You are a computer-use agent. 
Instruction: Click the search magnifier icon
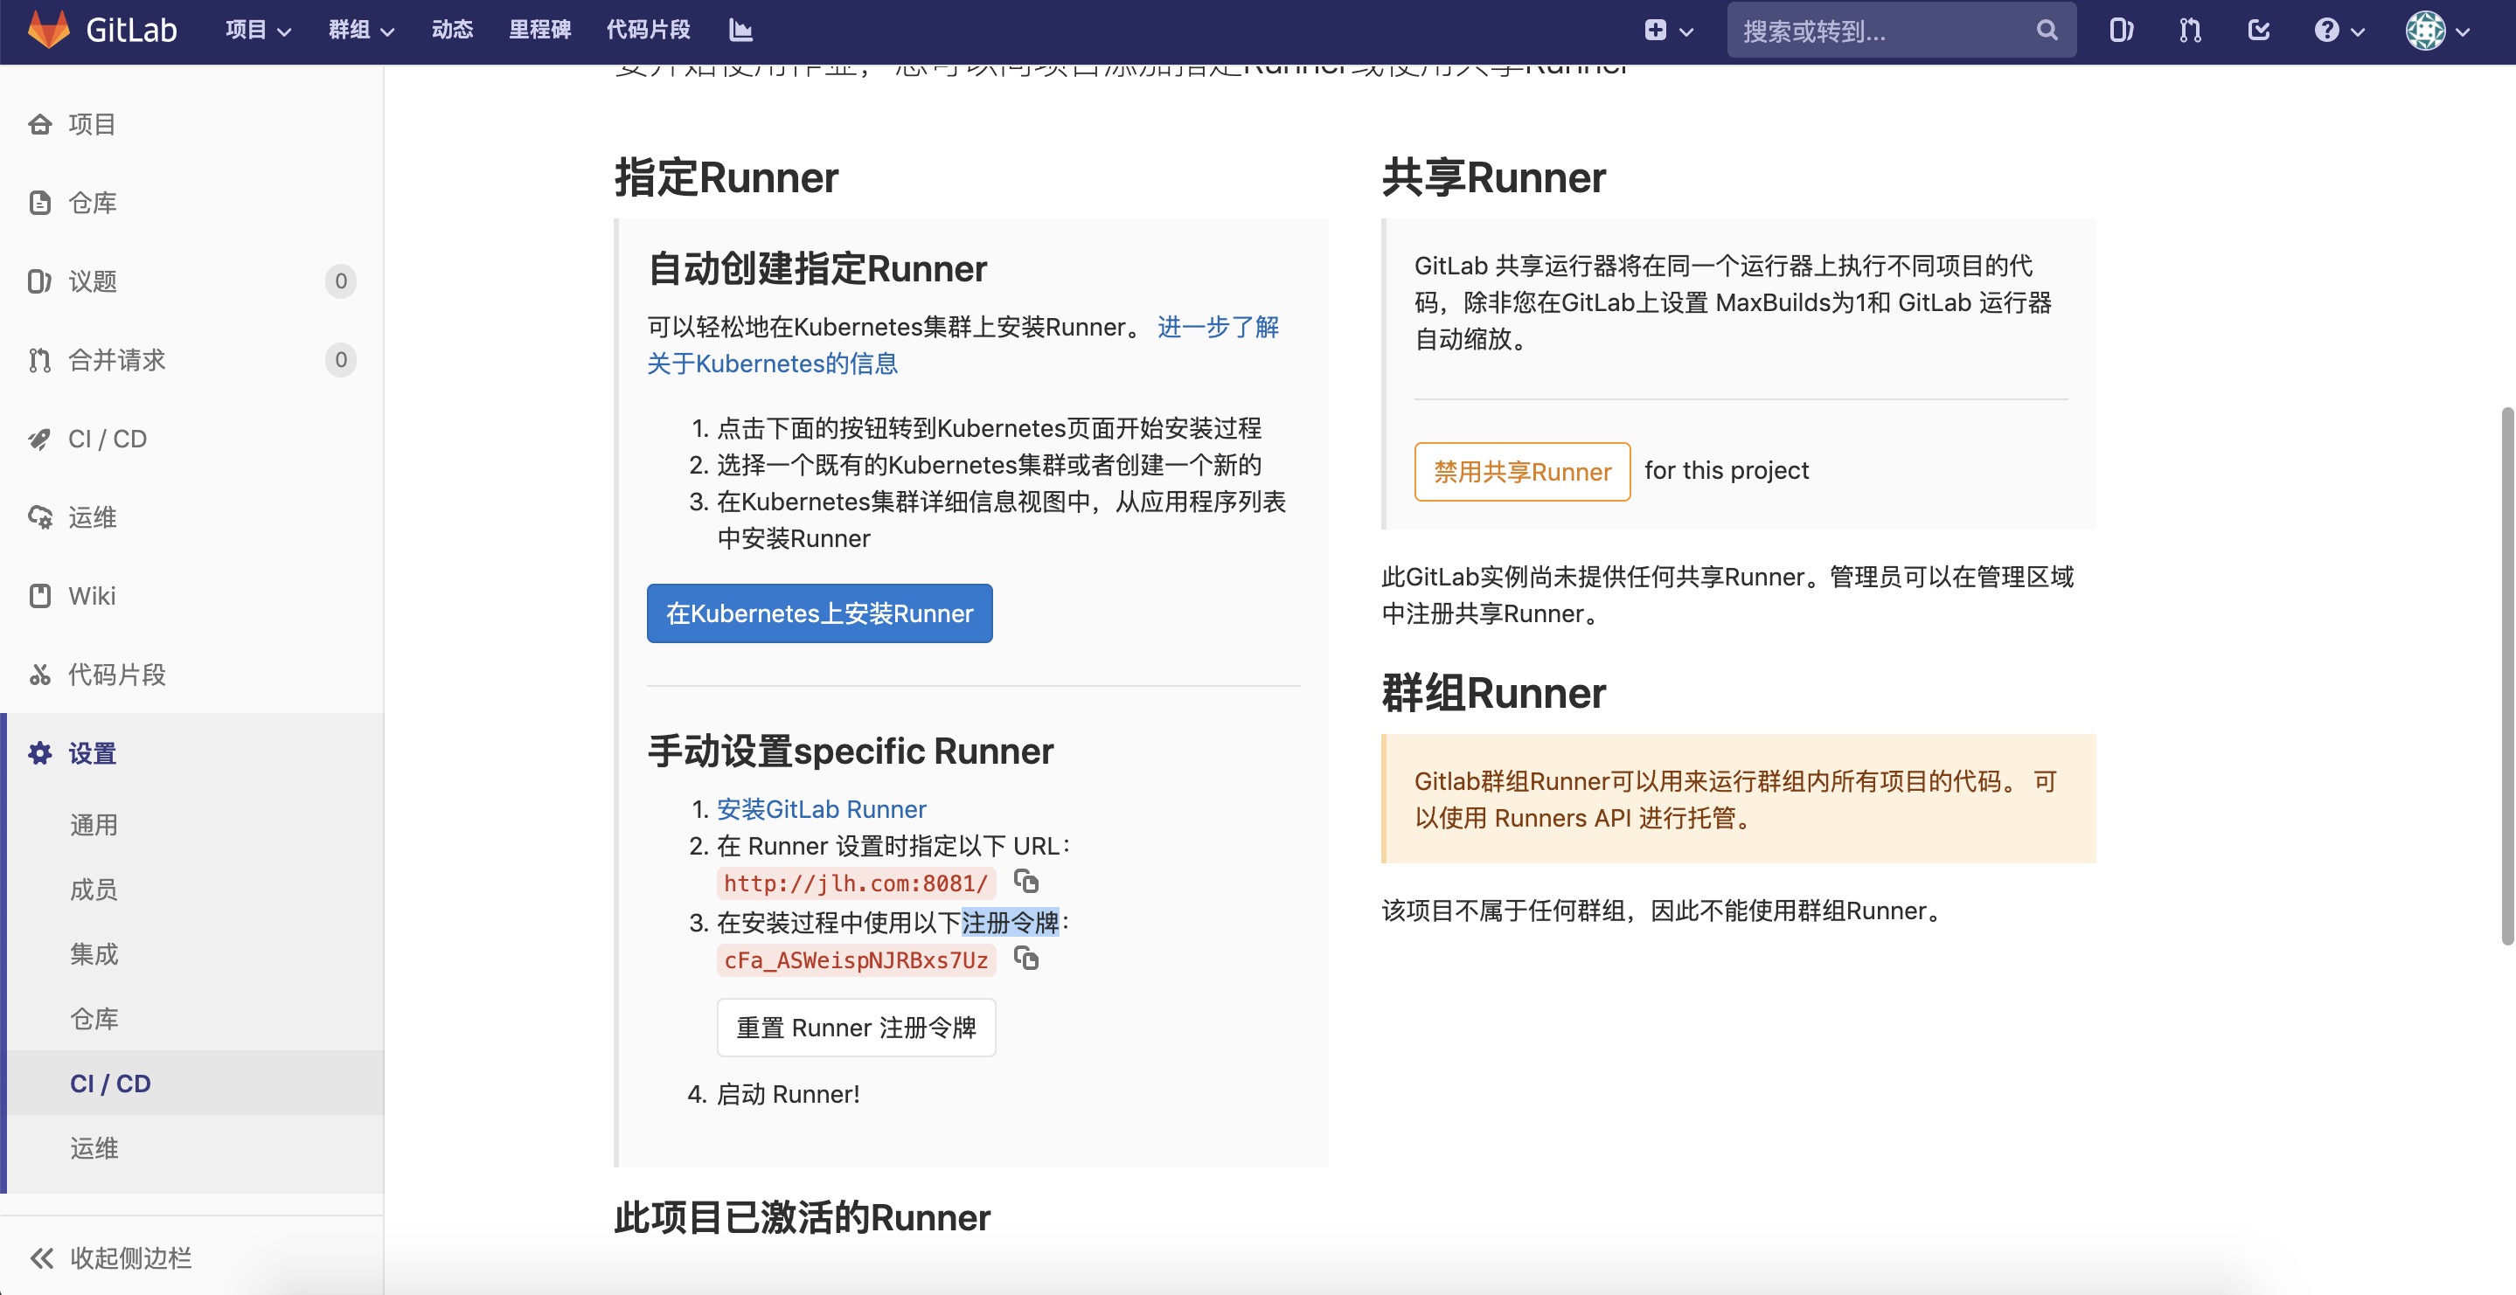pyautogui.click(x=2047, y=31)
